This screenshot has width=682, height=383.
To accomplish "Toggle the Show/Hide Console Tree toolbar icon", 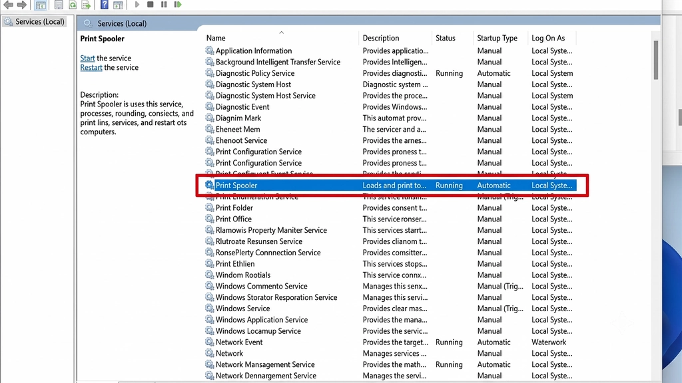I will (x=41, y=5).
